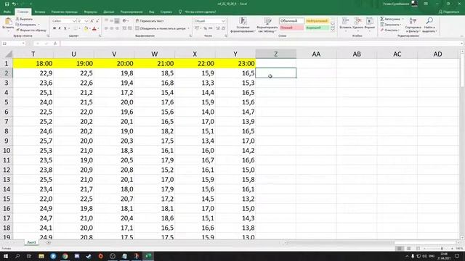Click the orientation (angled text) icon
Screen dimensions: 465x261
[x=124, y=21]
